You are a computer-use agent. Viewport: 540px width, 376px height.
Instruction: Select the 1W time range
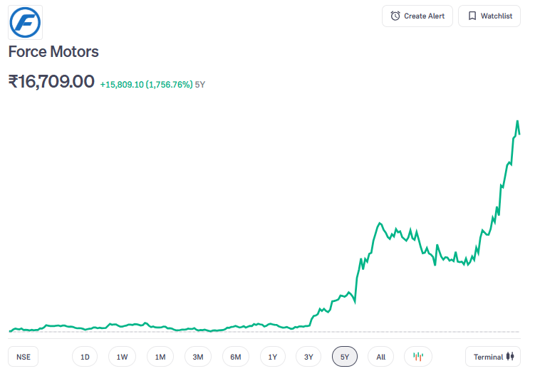click(x=123, y=357)
